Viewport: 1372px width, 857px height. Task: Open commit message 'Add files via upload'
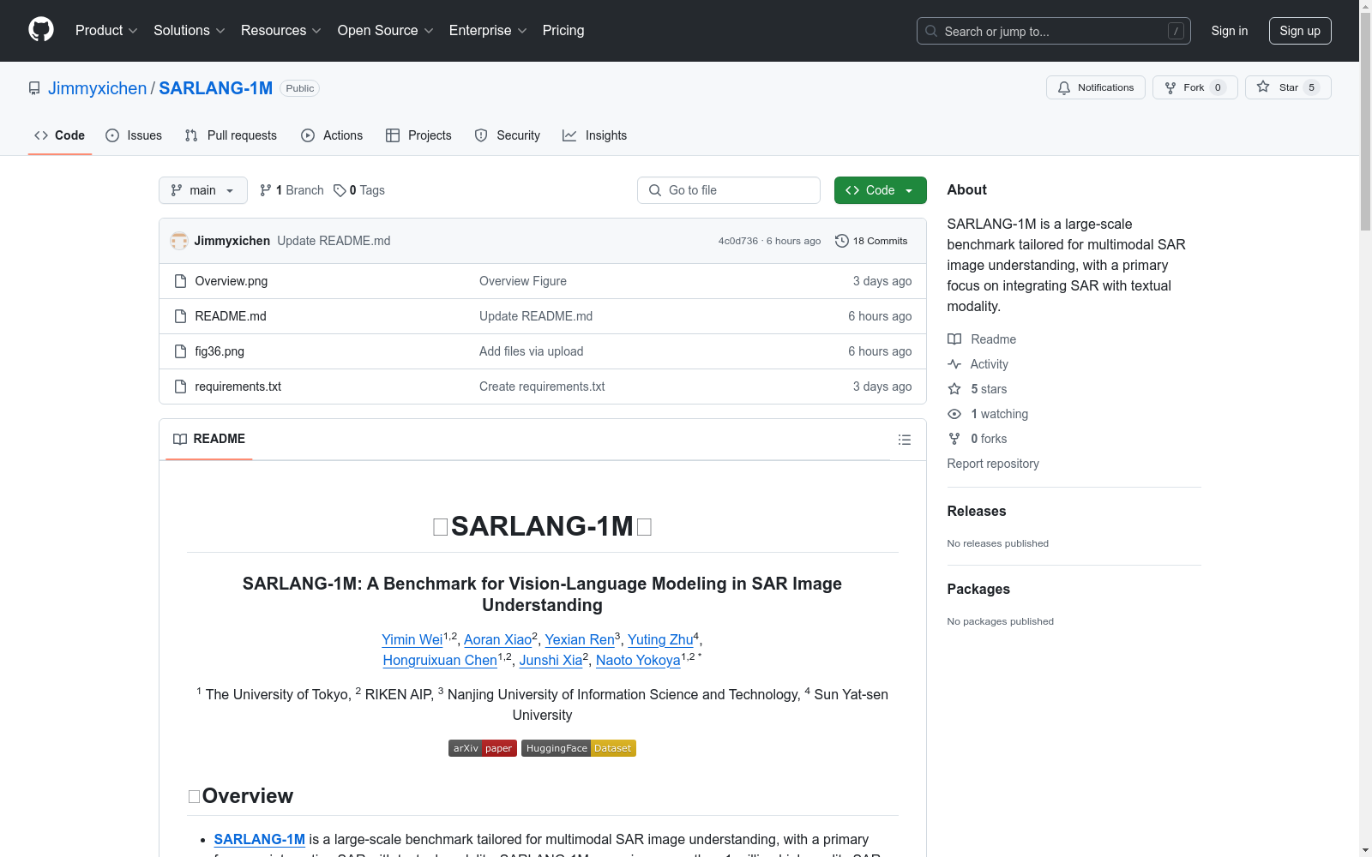[x=532, y=351]
